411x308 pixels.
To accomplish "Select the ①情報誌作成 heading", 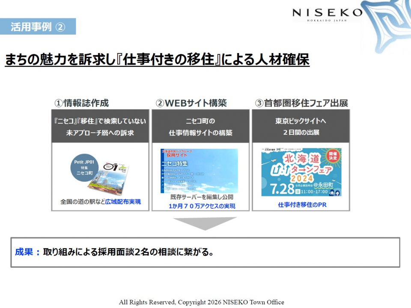I will pyautogui.click(x=81, y=103).
